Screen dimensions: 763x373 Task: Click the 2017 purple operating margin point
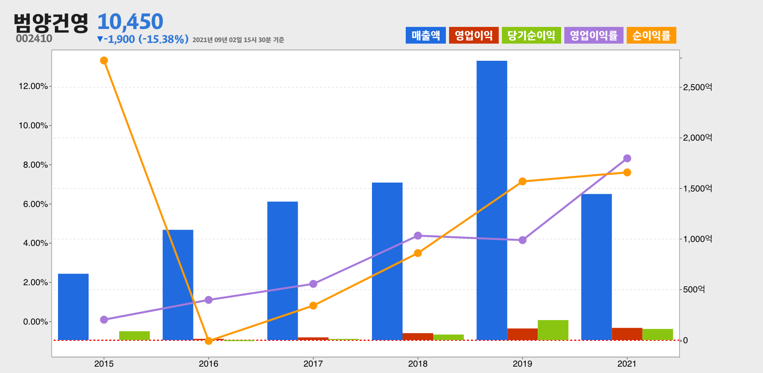[x=313, y=284]
